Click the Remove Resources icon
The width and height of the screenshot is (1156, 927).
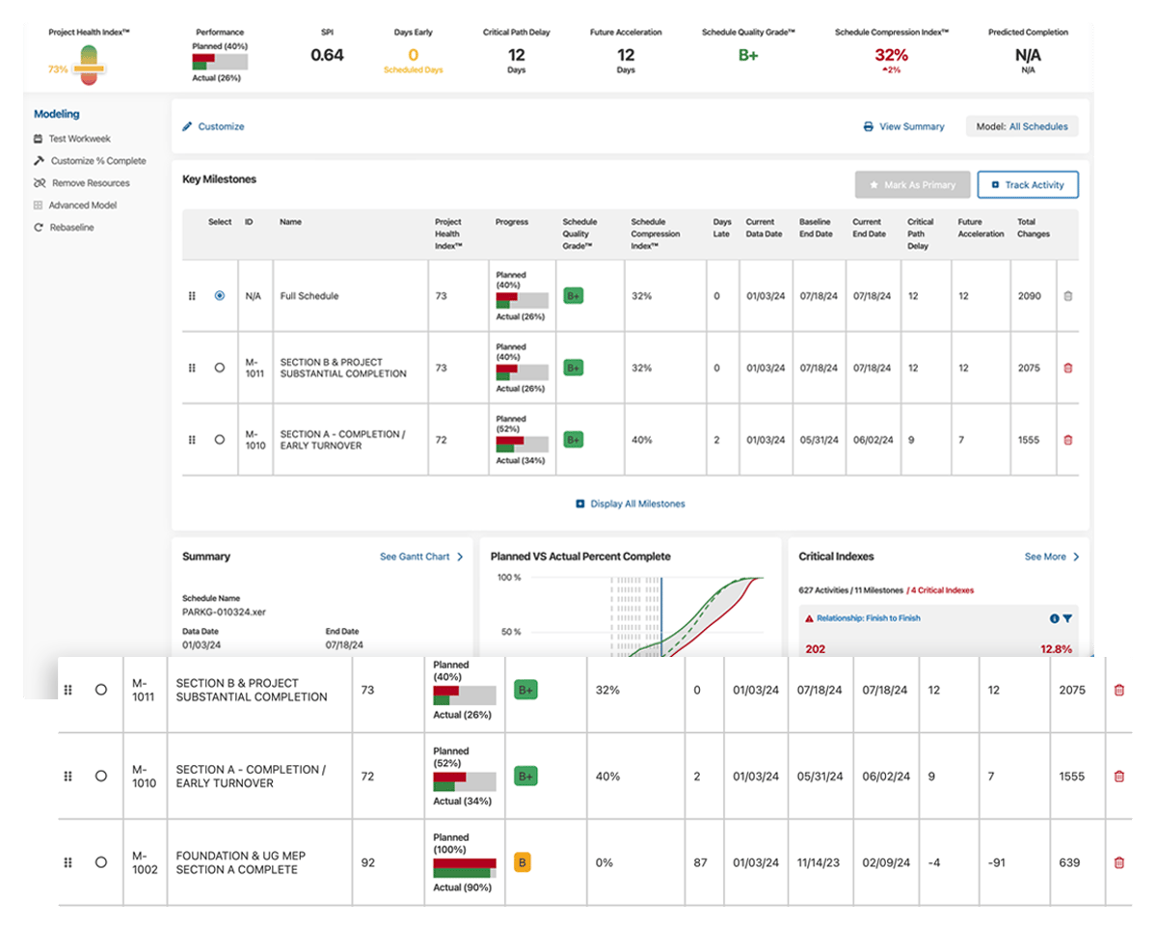40,183
